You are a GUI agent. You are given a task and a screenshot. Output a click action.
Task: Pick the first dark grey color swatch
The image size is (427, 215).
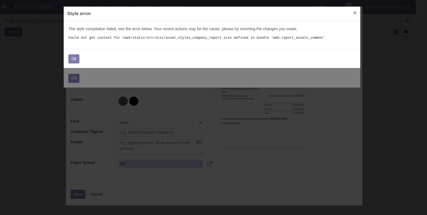[123, 101]
